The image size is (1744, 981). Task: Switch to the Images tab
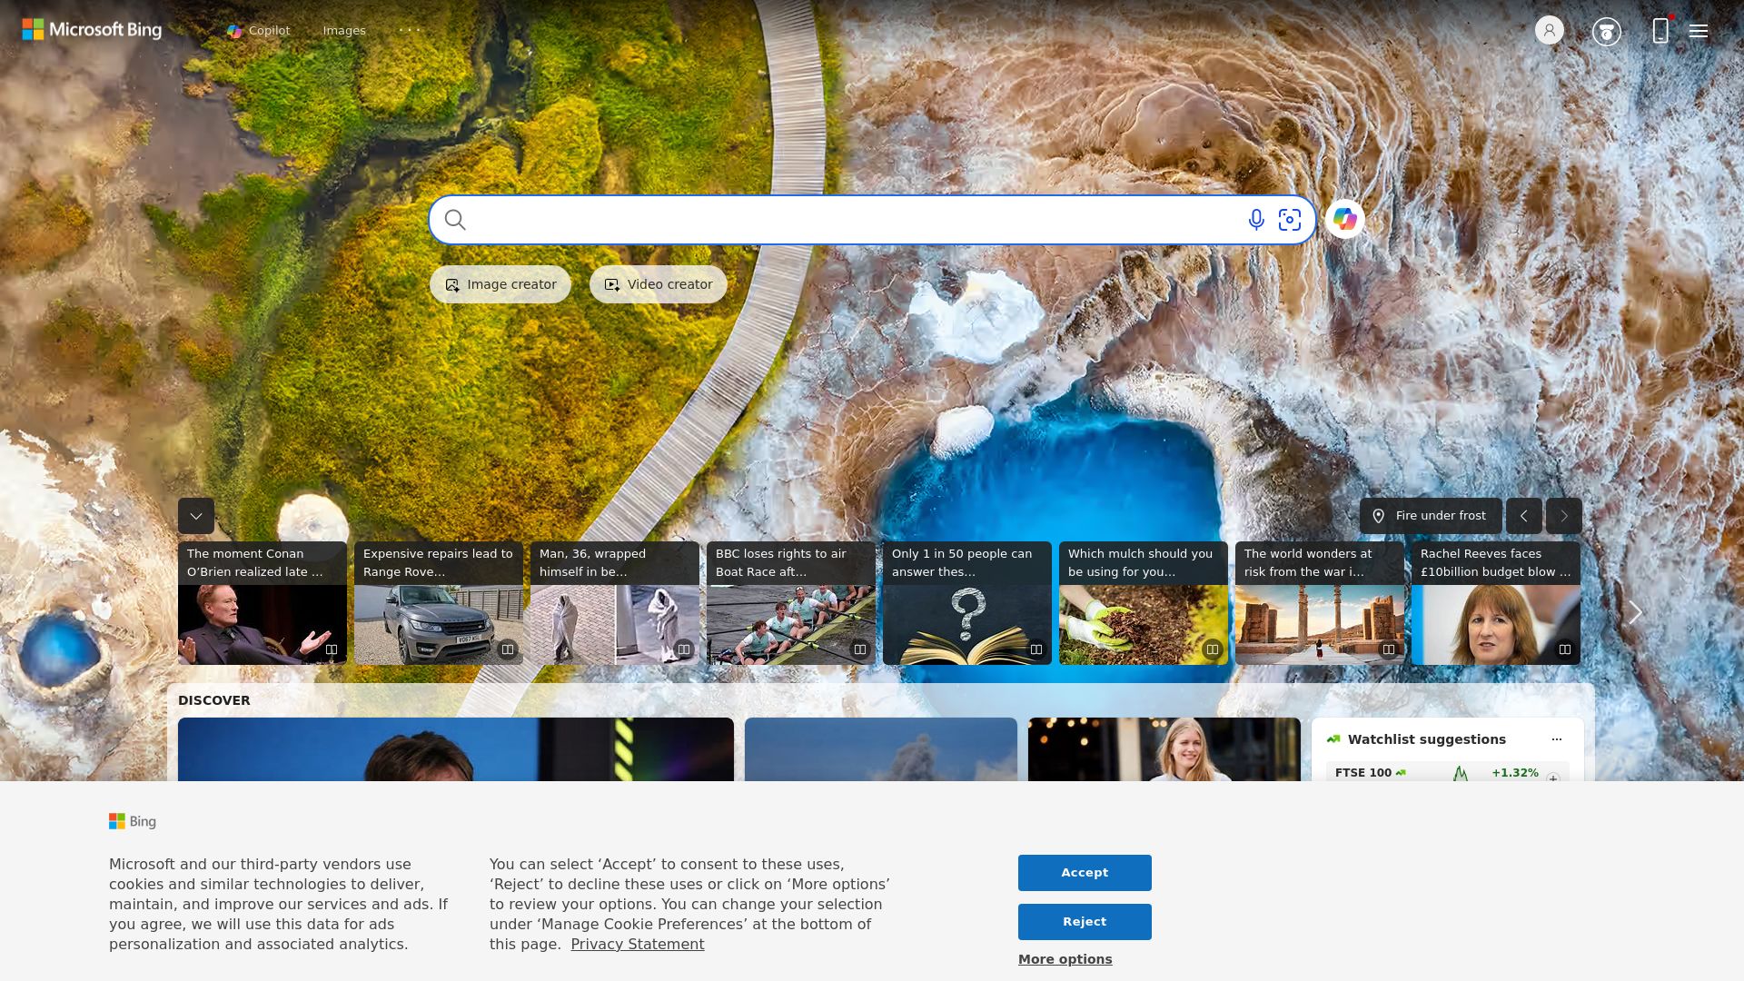[x=343, y=30]
